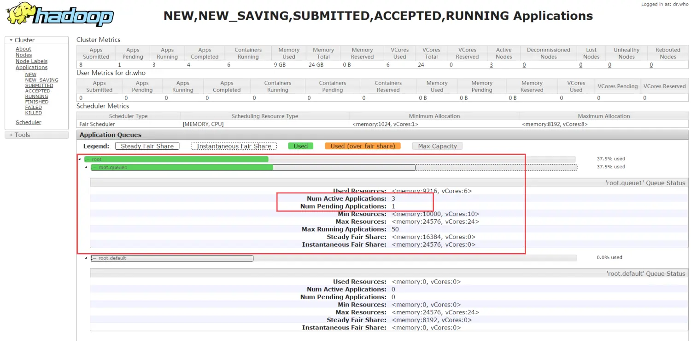The height and width of the screenshot is (341, 691).
Task: Click the Minimum Allocation column header
Action: click(434, 116)
